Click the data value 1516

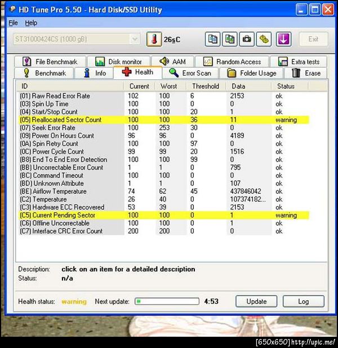[x=237, y=151]
